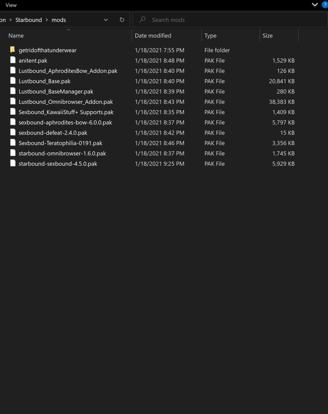Select the file name getridofthatunderwear

coord(47,50)
